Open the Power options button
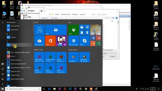Viewport: 162px width, 91px height. pos(3,84)
